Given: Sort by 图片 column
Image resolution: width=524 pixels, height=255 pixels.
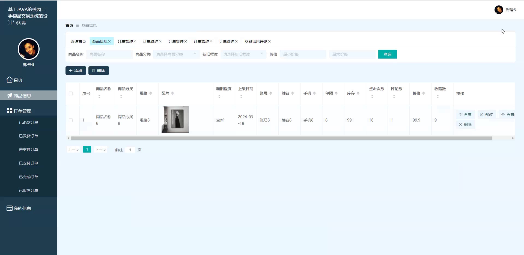Looking at the screenshot, I should [x=172, y=93].
